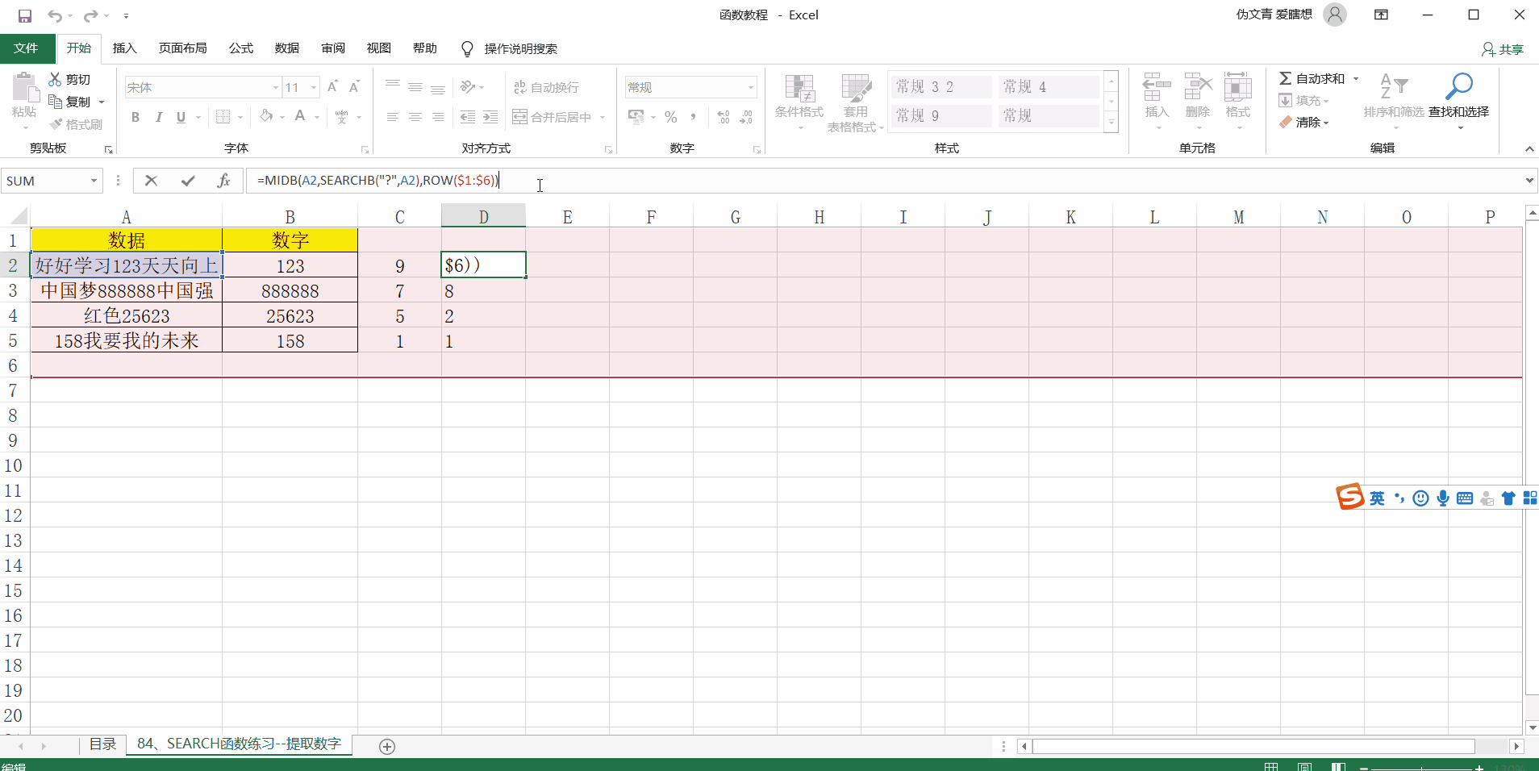Confirm formula with the checkmark icon
Image resolution: width=1539 pixels, height=771 pixels.
coord(188,181)
